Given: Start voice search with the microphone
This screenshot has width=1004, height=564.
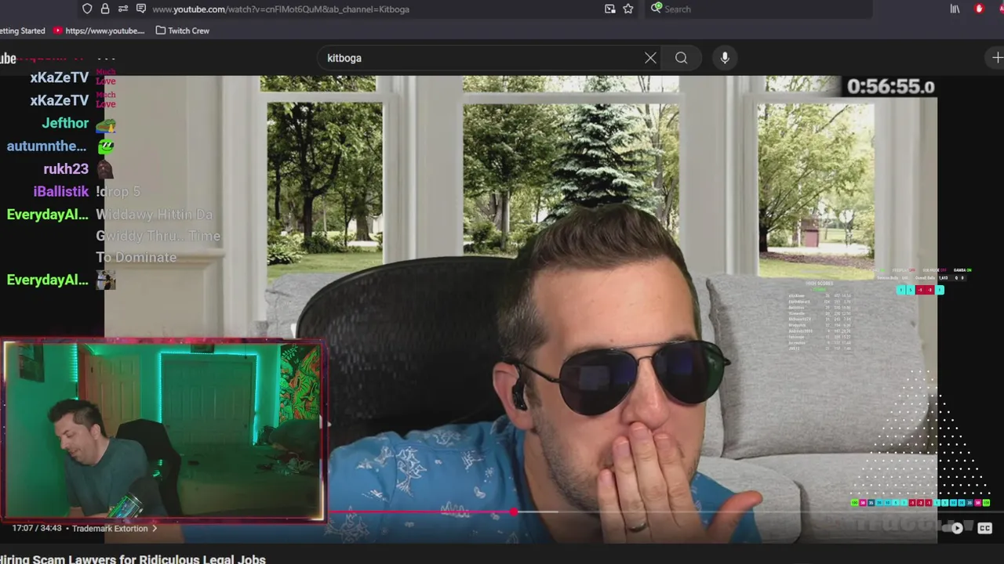Looking at the screenshot, I should (x=725, y=58).
